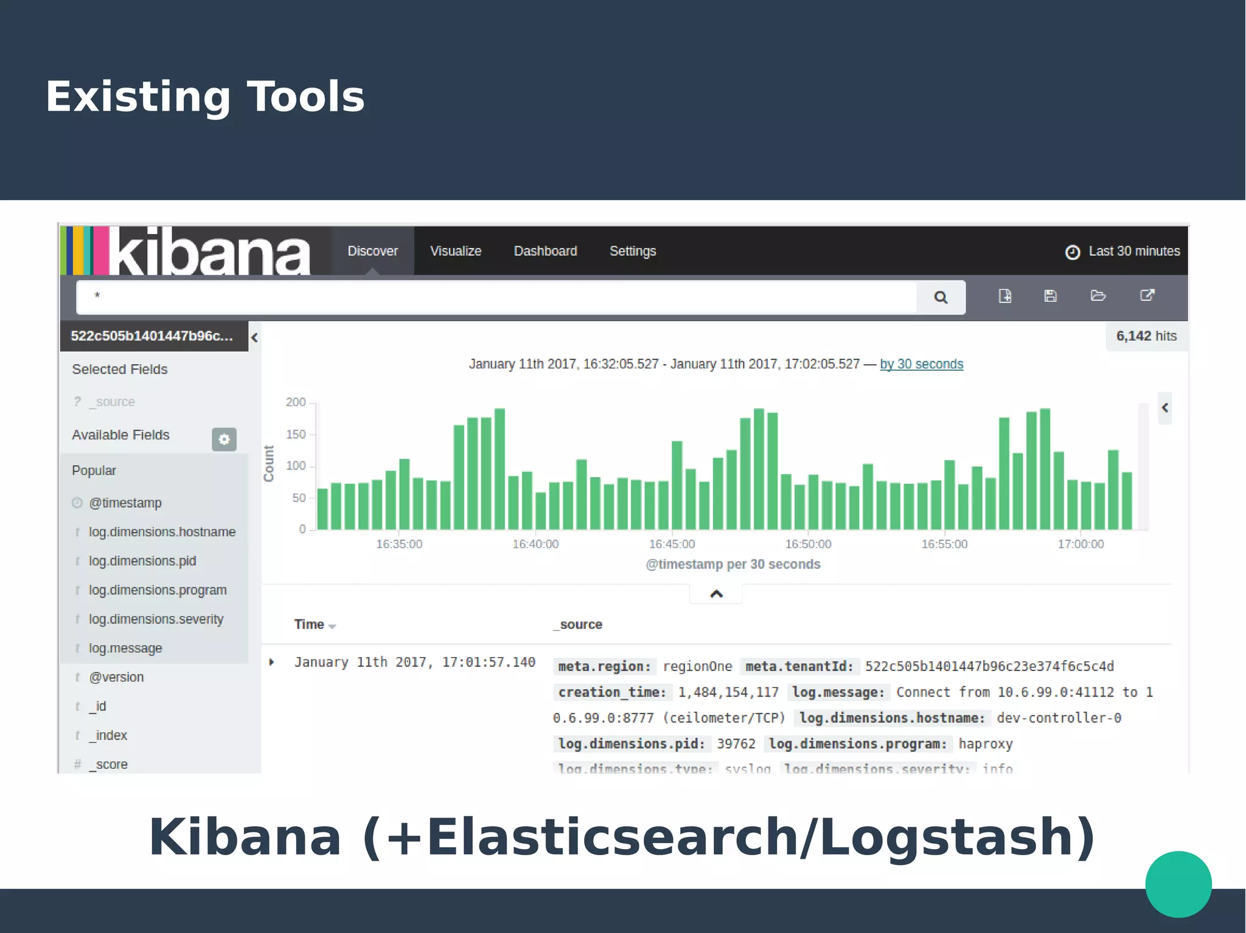This screenshot has width=1246, height=933.
Task: Expand the January 11th 17:01:57.140 log row
Action: coord(271,662)
